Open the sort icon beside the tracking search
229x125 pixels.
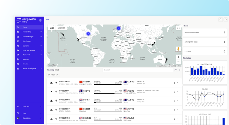(176, 70)
